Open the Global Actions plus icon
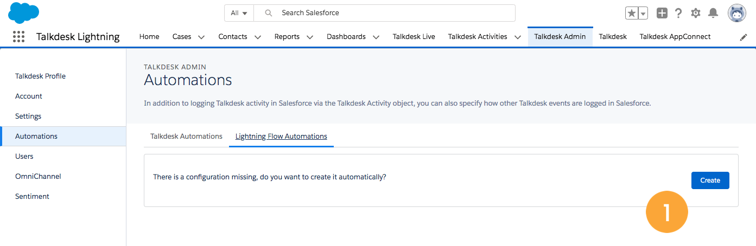This screenshot has width=756, height=246. [662, 13]
